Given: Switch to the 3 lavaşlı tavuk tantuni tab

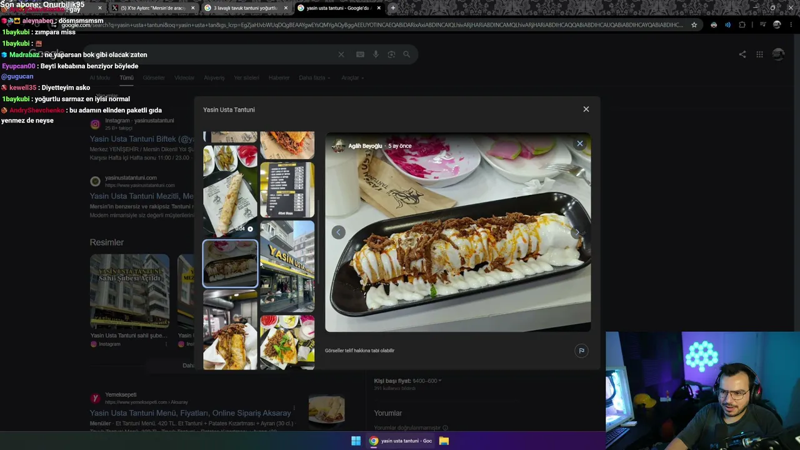Looking at the screenshot, I should (246, 8).
